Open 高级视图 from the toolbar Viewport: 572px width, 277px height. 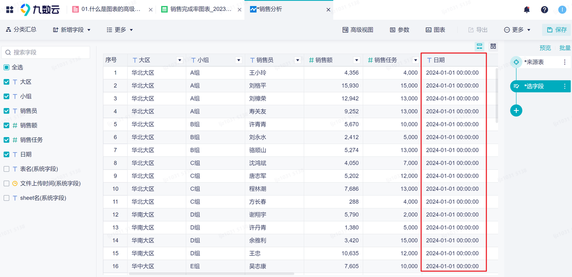tap(358, 30)
